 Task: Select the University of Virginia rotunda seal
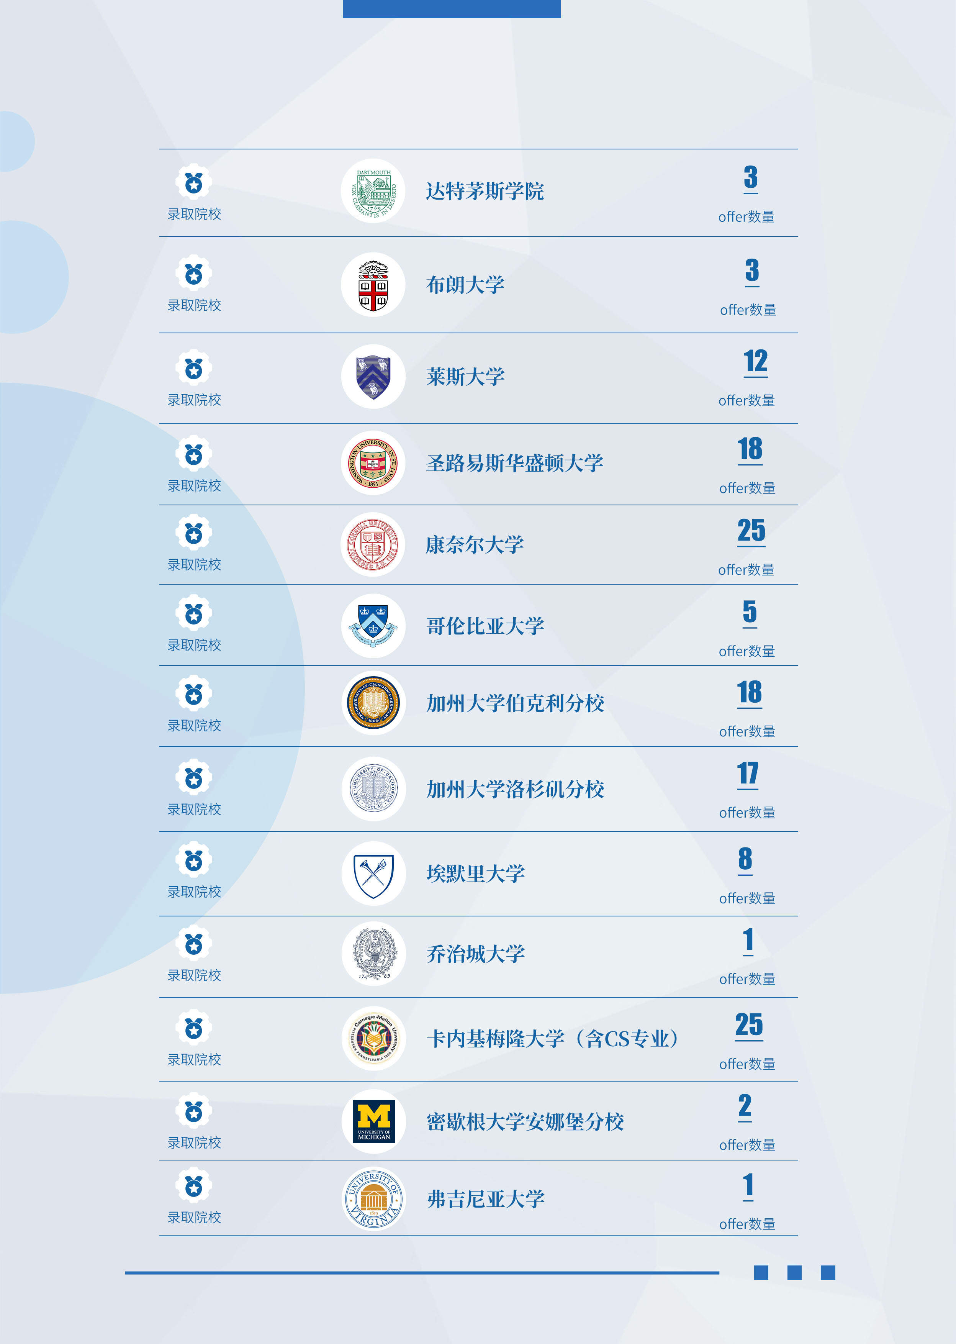(373, 1199)
